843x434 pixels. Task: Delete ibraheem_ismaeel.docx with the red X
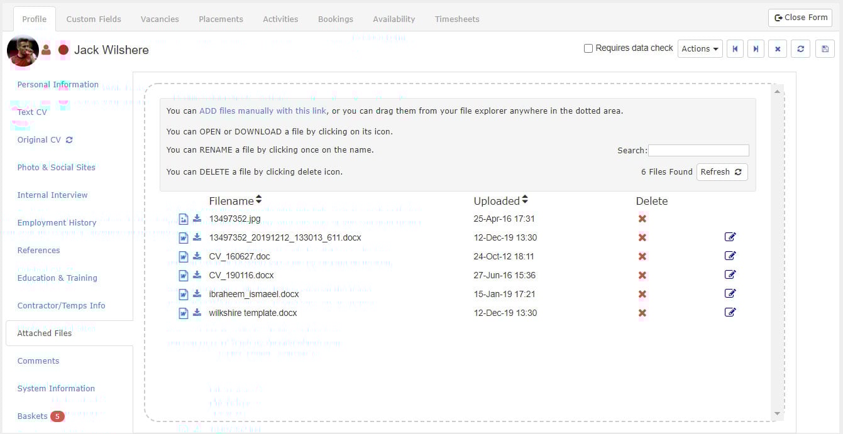642,293
